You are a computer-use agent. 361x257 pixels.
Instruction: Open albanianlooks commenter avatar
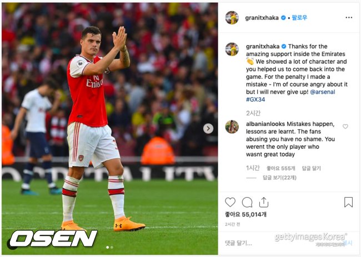(232, 127)
